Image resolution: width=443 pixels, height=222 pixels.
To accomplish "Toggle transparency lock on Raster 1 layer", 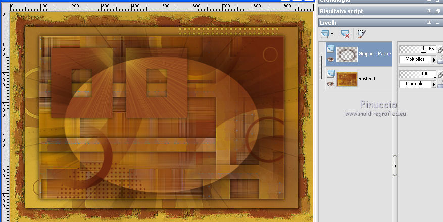I will tap(440, 84).
